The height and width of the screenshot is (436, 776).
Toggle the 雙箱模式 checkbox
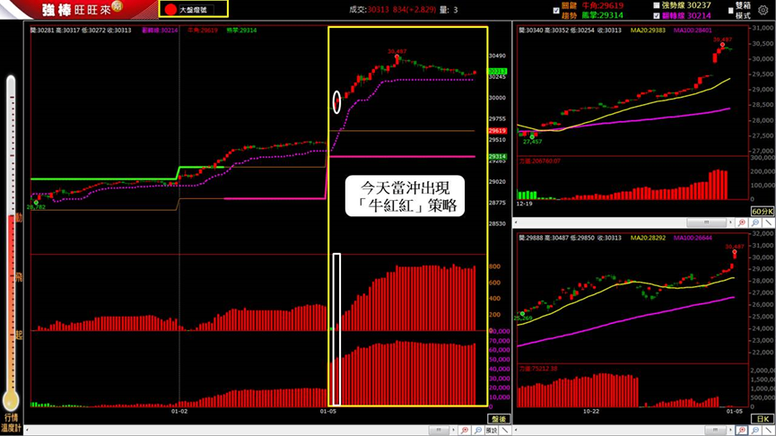[x=730, y=10]
